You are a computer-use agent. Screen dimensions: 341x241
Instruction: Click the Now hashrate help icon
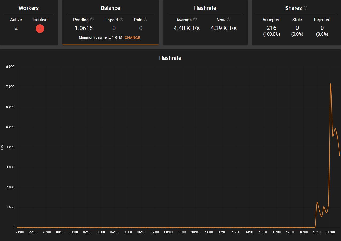[229, 19]
